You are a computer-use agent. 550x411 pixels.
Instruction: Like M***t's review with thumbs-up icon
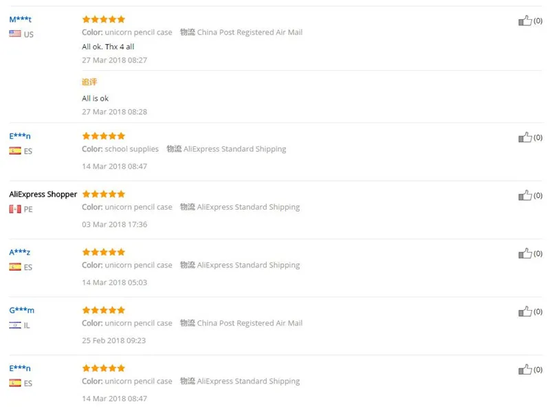525,21
